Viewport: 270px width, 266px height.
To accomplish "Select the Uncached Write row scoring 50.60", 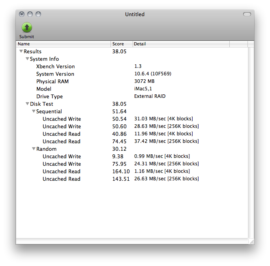I will point(132,126).
